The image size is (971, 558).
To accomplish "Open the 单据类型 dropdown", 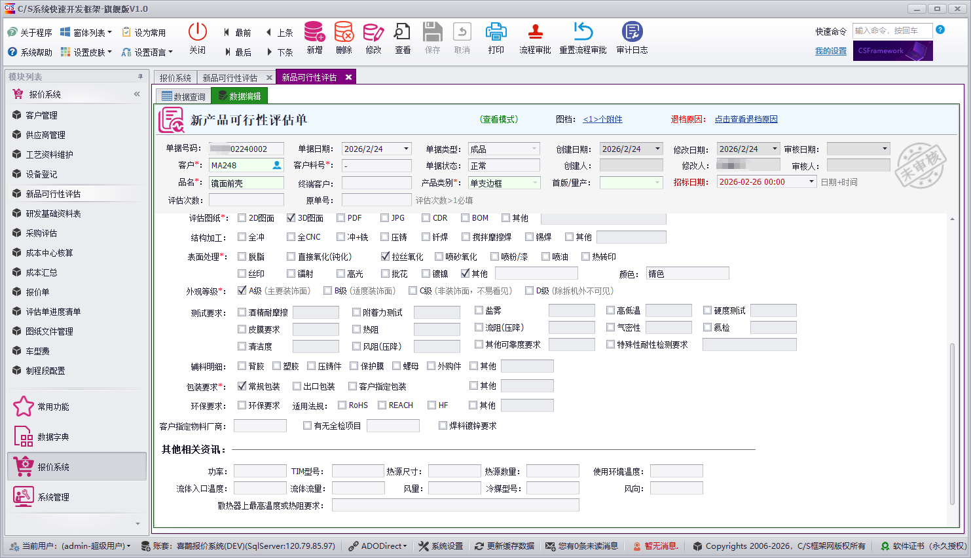I will click(x=535, y=149).
